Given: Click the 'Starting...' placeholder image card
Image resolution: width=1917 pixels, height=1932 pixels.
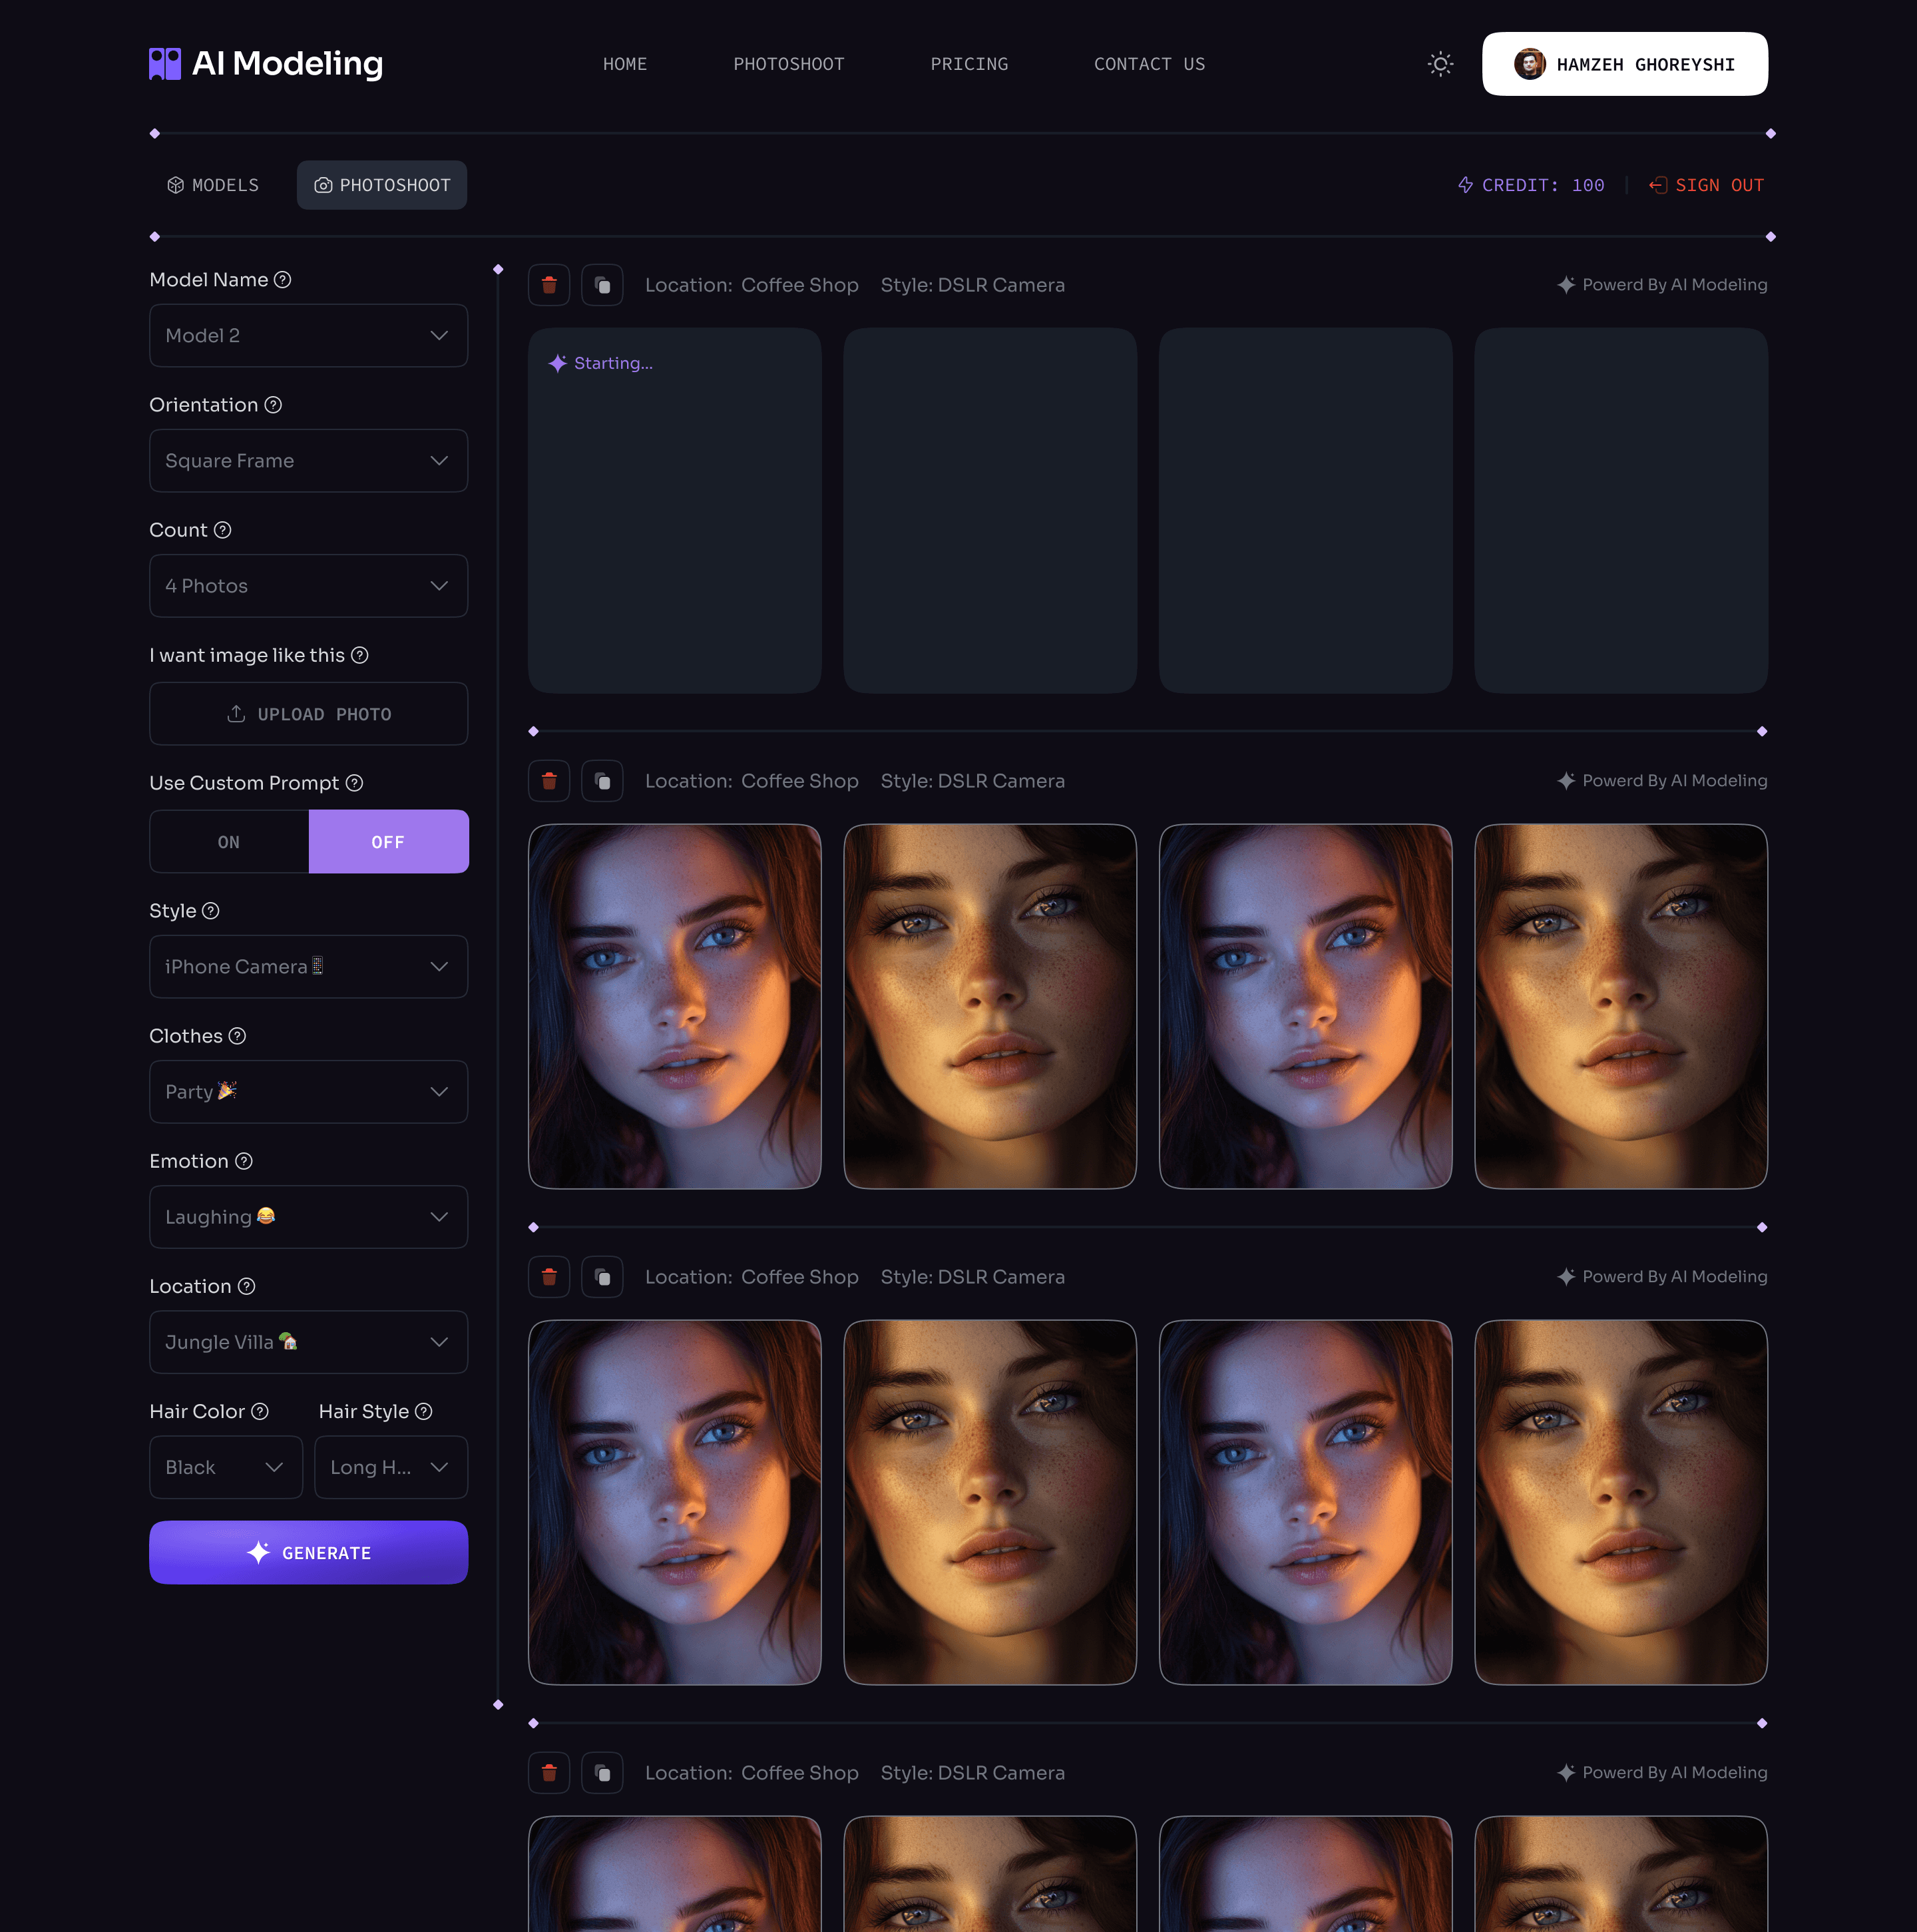Looking at the screenshot, I should (x=675, y=510).
